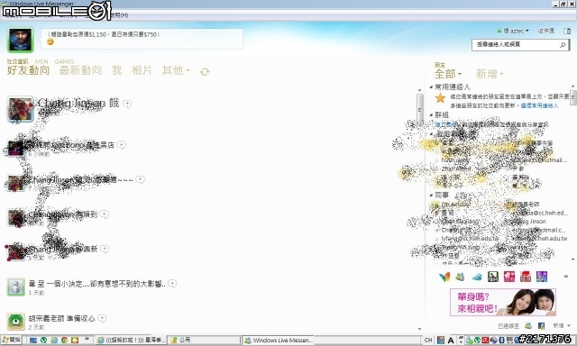Click the 選擇常用連絡人 link

(539, 106)
